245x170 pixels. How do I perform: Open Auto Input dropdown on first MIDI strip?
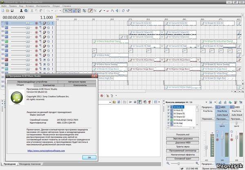tap(223, 115)
